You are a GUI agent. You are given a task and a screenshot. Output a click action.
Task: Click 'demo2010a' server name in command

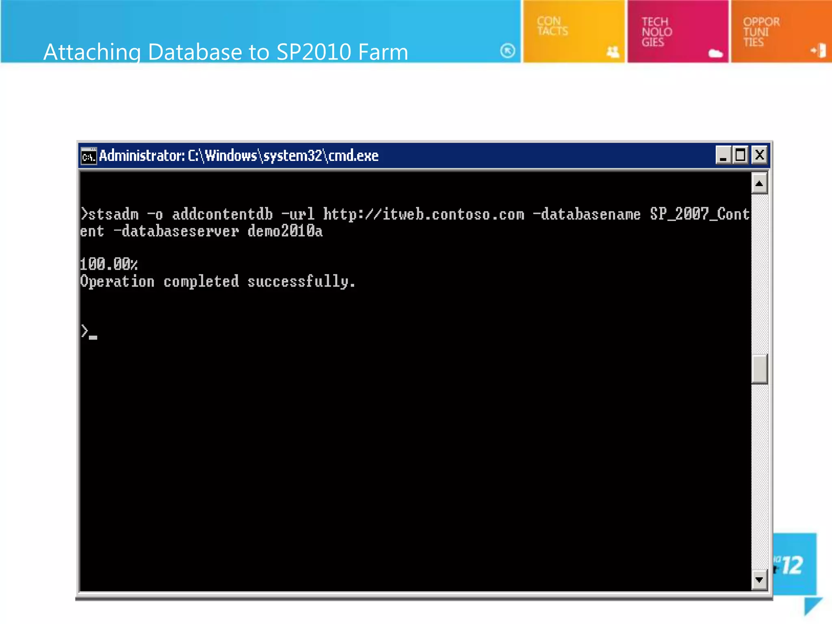point(285,231)
